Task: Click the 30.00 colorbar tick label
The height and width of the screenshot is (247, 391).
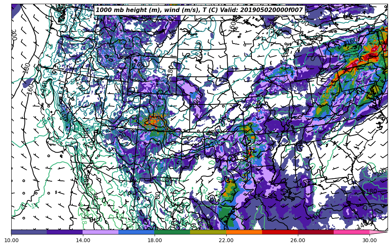Action: point(370,240)
